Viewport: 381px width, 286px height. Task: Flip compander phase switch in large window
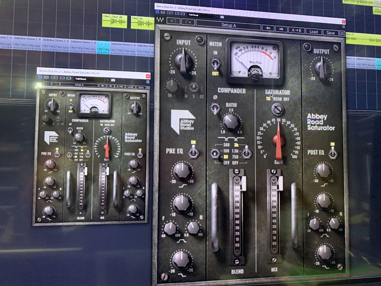click(x=215, y=108)
